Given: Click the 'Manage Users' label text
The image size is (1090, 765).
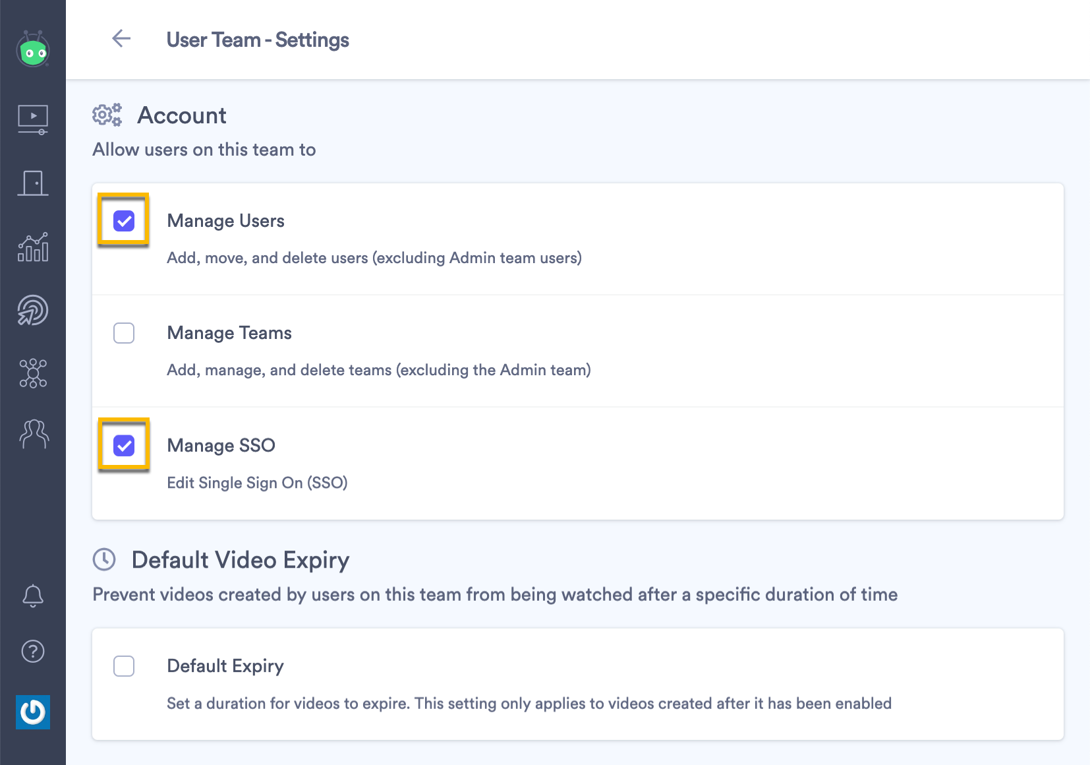Looking at the screenshot, I should (x=225, y=221).
